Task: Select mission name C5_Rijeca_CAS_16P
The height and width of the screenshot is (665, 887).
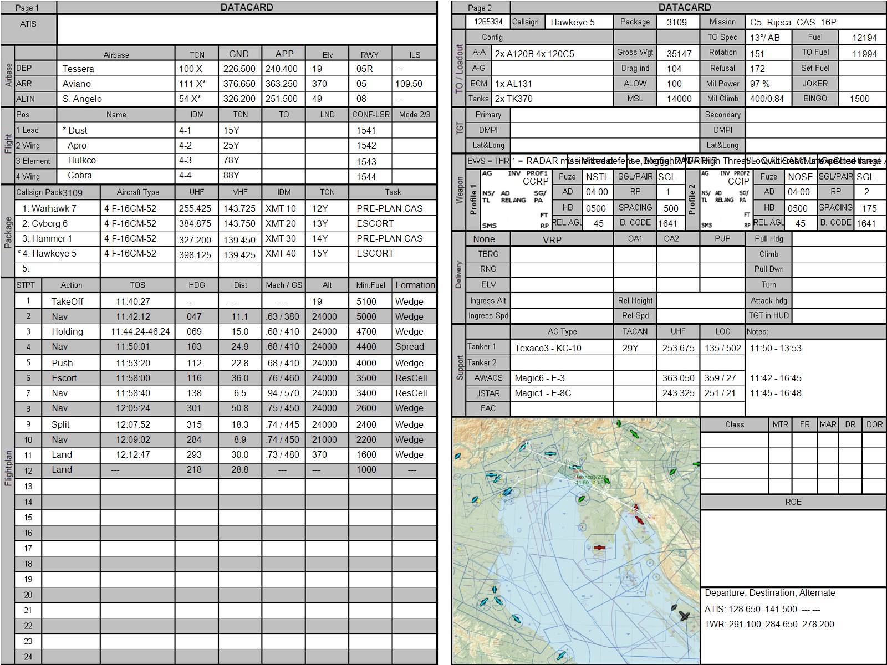Action: (x=793, y=22)
